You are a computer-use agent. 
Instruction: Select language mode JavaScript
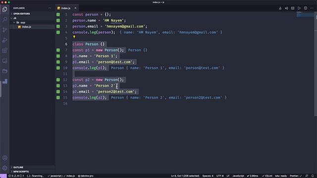pos(238,176)
